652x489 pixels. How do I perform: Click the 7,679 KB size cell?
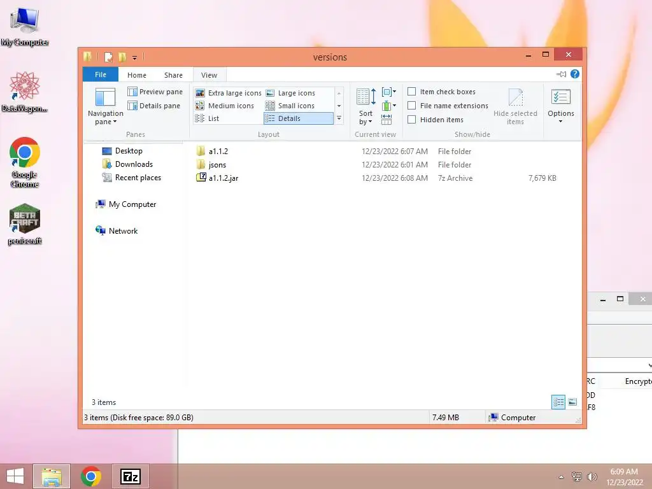point(542,178)
